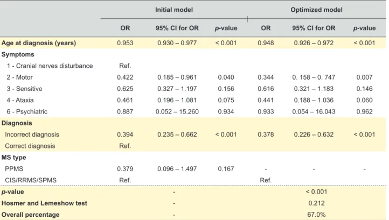Image resolution: width=389 pixels, height=220 pixels.
Task: Click the 0.007 p-value
Action: coord(364,77)
